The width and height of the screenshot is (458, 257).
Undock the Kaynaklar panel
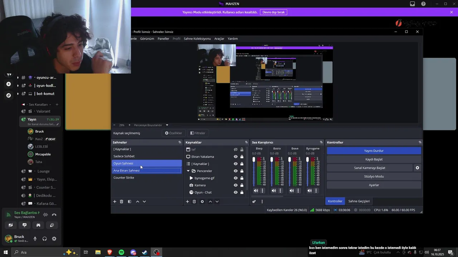(246, 142)
